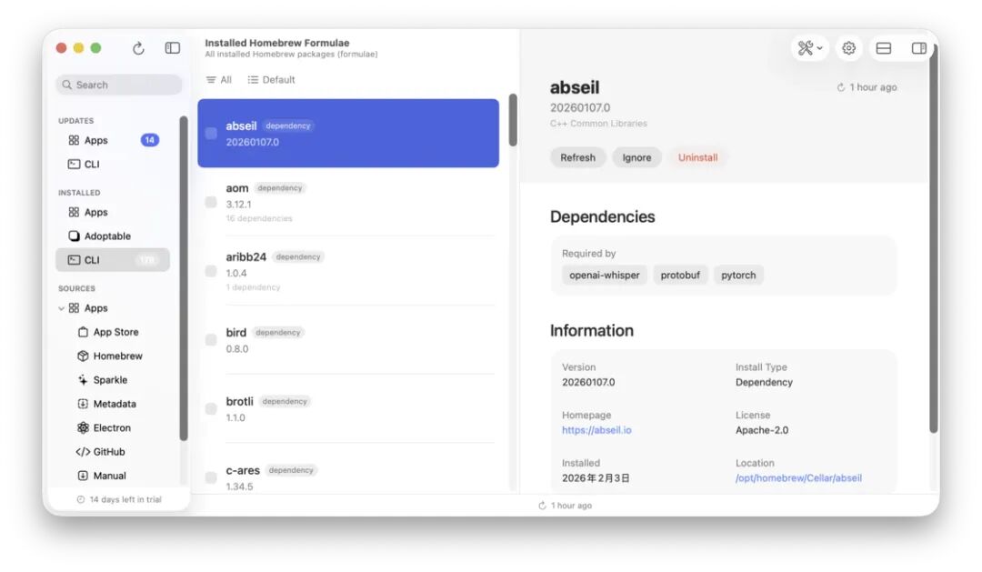Screen dimensions: 982x572
Task: Toggle the sidebar panel icon
Action: point(172,48)
